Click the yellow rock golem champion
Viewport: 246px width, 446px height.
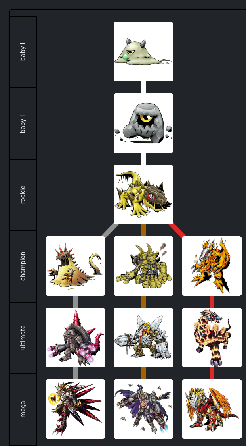(x=143, y=266)
